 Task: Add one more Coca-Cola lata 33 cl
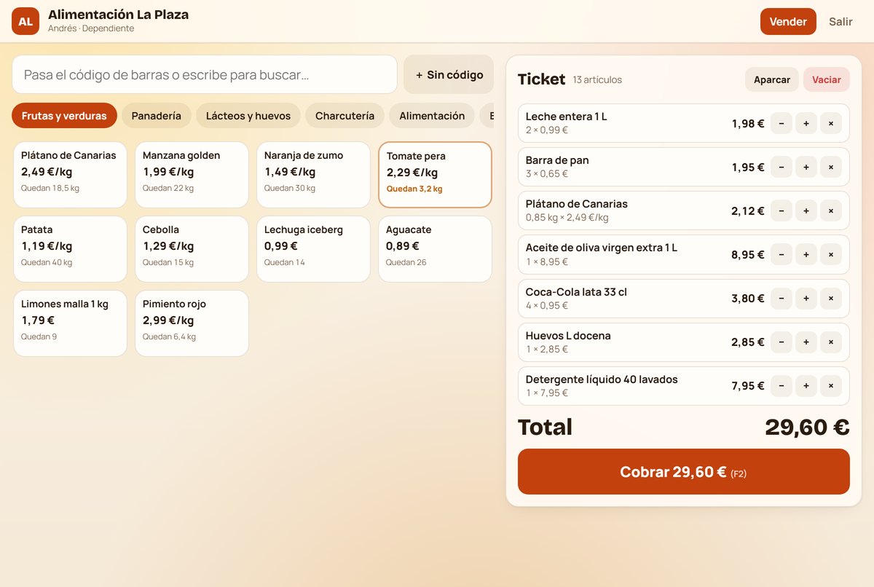(x=806, y=299)
